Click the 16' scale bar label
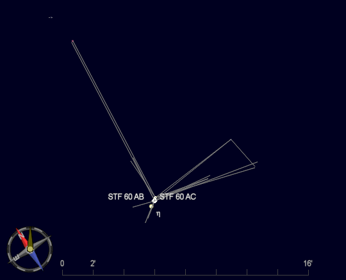 pyautogui.click(x=308, y=263)
